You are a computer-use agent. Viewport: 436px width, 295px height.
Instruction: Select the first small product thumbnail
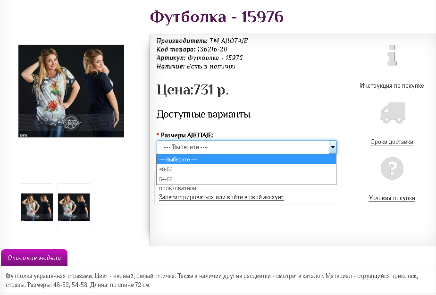[37, 207]
